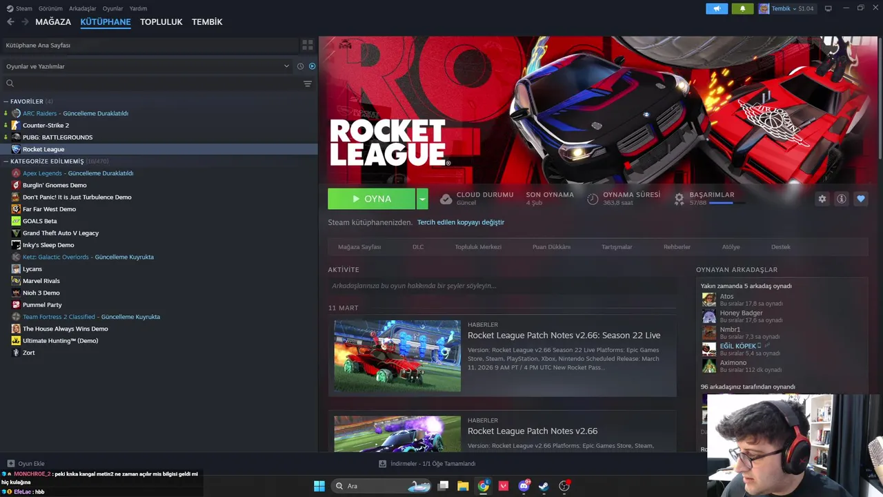Click the green OYNA button

tap(372, 199)
